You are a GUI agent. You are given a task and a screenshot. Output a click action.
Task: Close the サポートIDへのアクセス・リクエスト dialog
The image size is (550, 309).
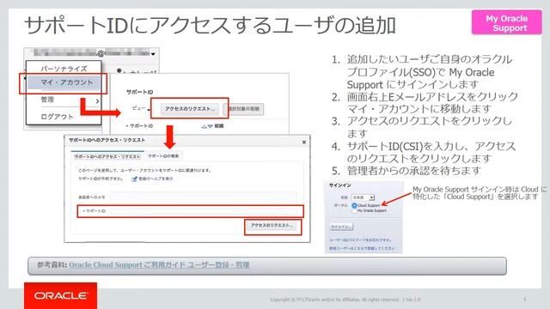304,142
